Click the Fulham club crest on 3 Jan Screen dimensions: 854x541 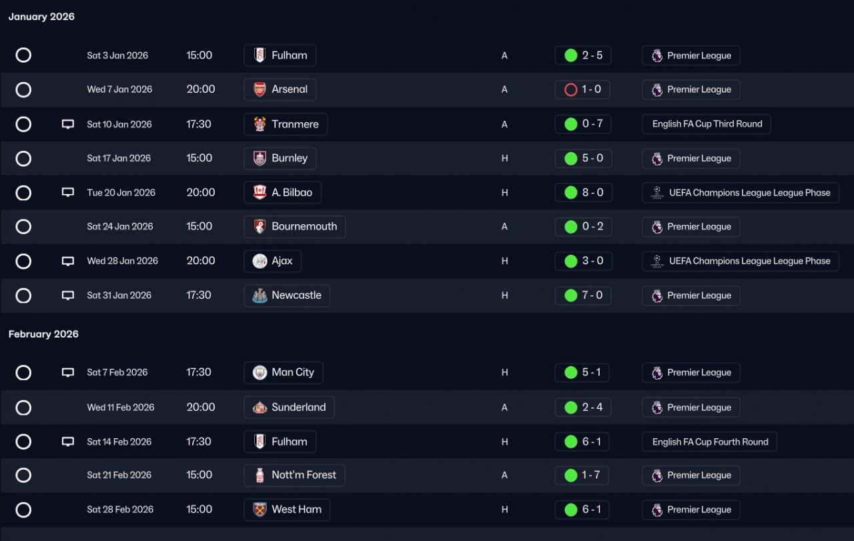click(x=260, y=55)
